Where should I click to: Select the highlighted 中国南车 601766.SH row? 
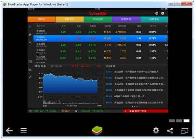point(100,38)
